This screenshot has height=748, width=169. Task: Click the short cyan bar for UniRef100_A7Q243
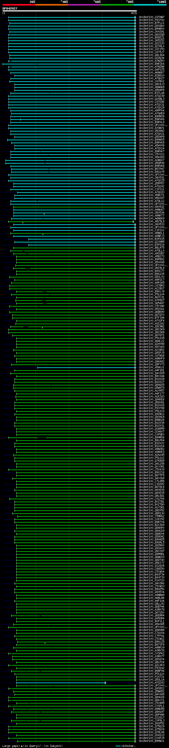click(x=61, y=683)
